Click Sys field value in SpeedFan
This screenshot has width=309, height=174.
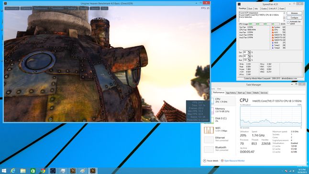[x=245, y=52]
